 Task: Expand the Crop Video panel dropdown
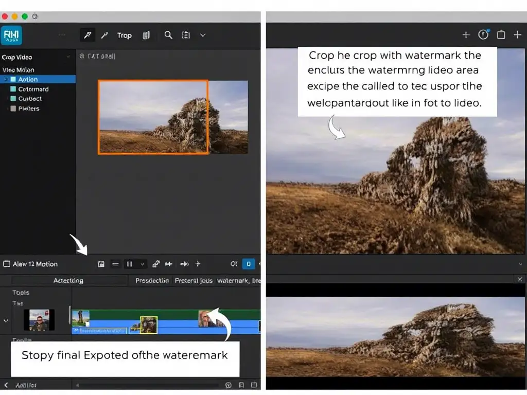[68, 57]
